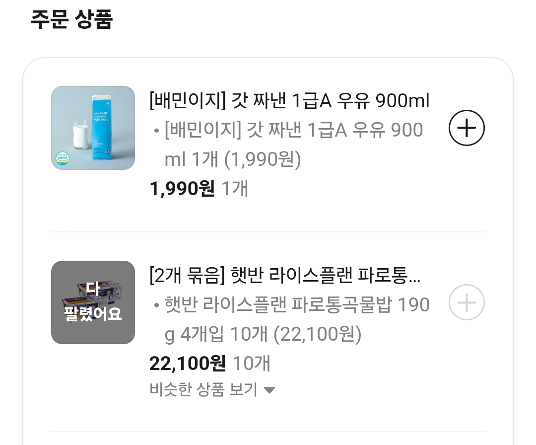Open the sold-out 햇반 product thumbnail
The height and width of the screenshot is (445, 536).
93,302
